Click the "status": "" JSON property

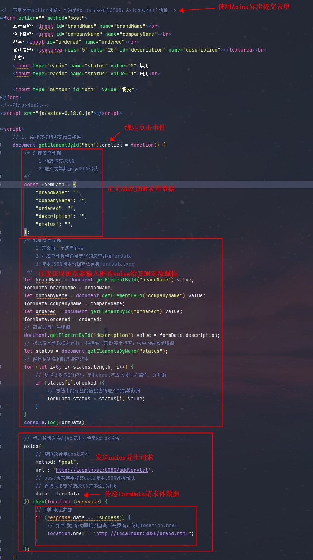coord(54,224)
